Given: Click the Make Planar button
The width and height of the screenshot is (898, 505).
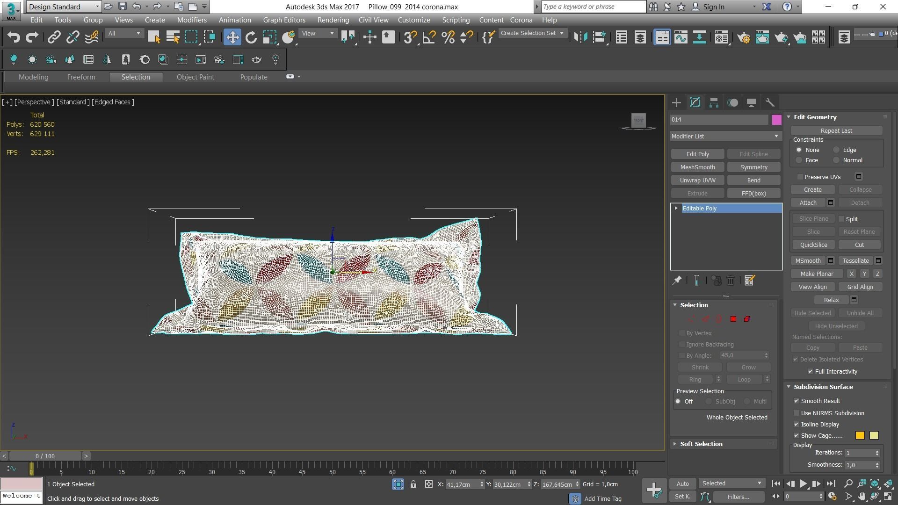Looking at the screenshot, I should [x=817, y=274].
